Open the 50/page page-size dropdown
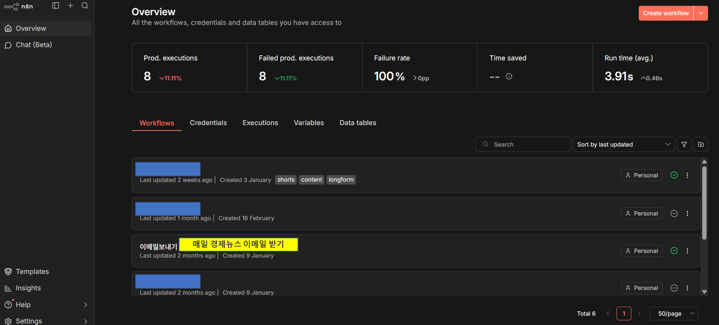 pyautogui.click(x=673, y=313)
